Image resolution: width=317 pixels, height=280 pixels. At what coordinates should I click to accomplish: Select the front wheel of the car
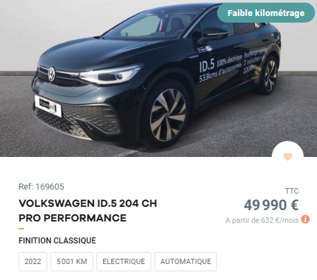tap(168, 115)
